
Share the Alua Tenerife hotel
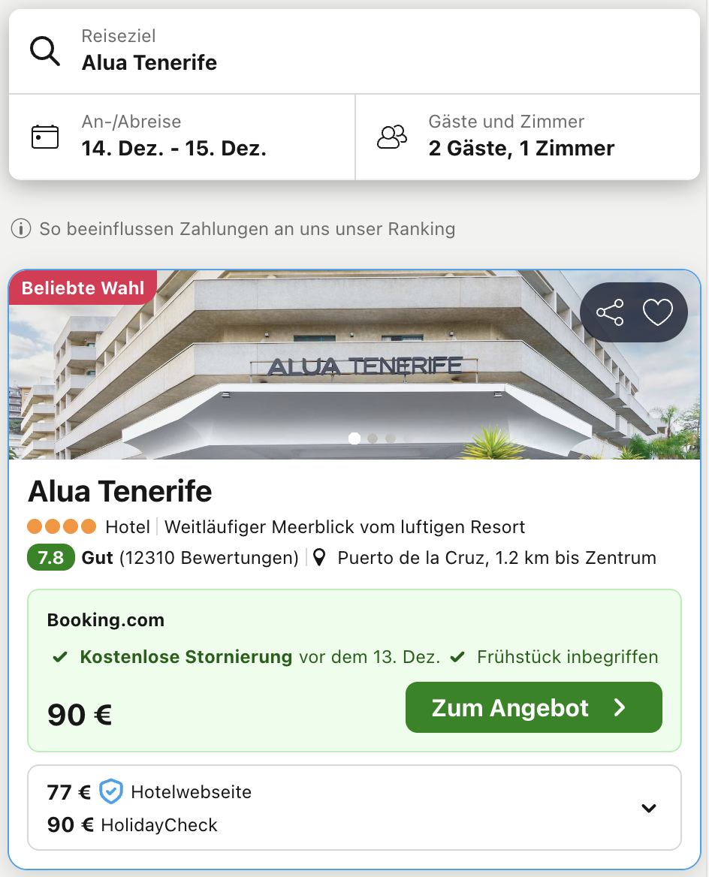(x=610, y=312)
